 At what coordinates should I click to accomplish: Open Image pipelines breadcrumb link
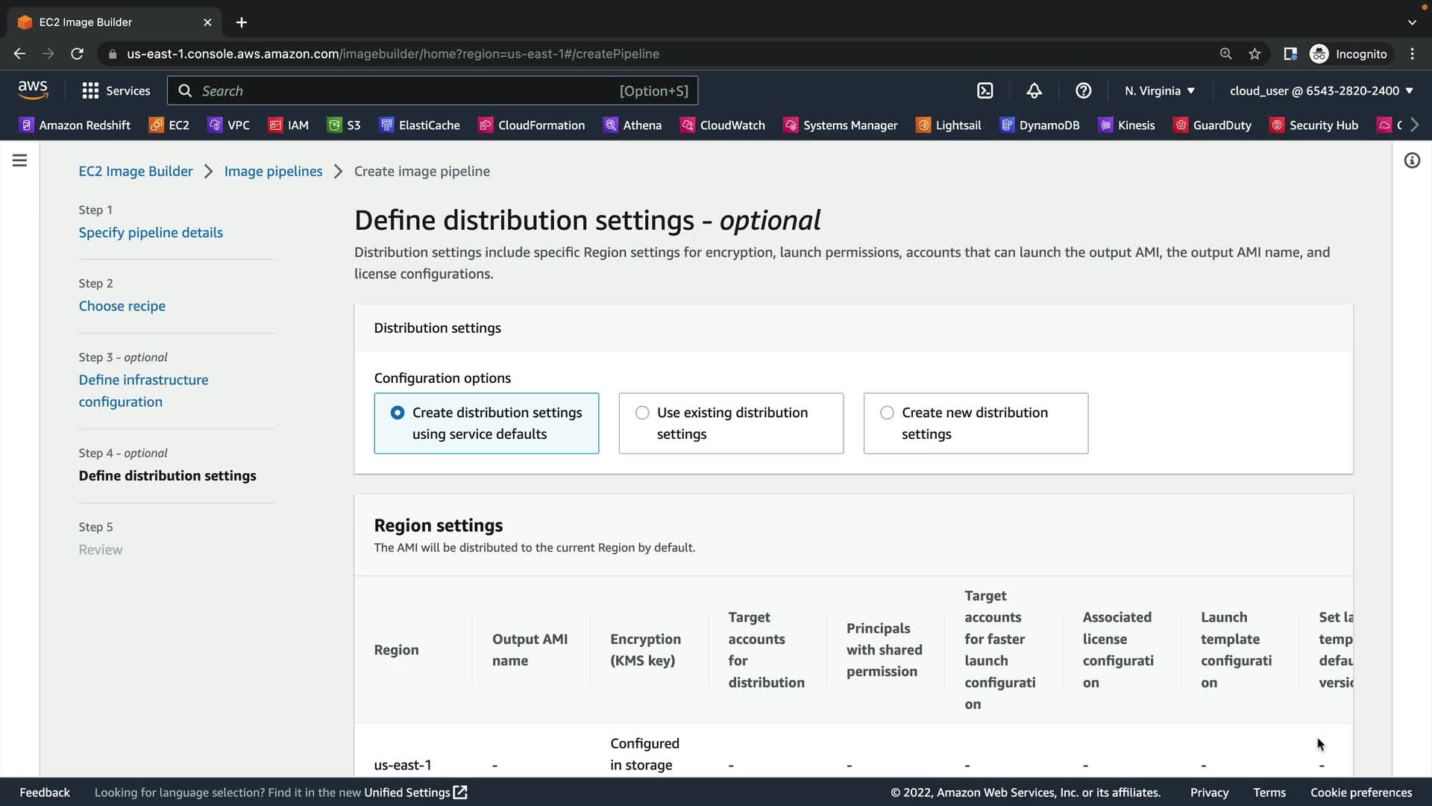273,172
